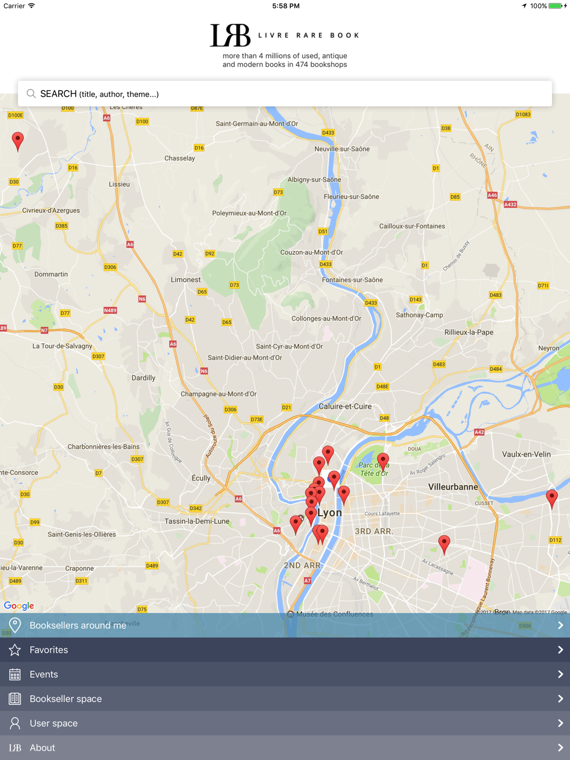Select the pin east of Villeurbanne near Cusset

point(552,499)
